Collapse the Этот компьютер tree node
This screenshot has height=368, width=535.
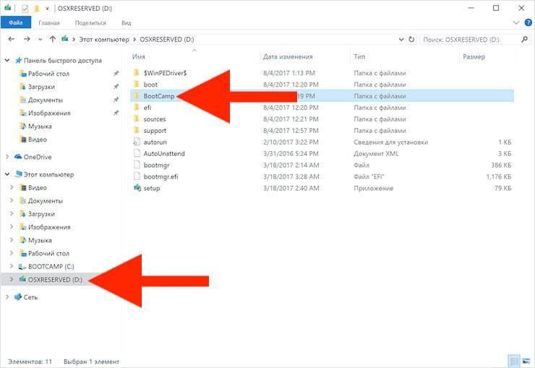pyautogui.click(x=7, y=174)
